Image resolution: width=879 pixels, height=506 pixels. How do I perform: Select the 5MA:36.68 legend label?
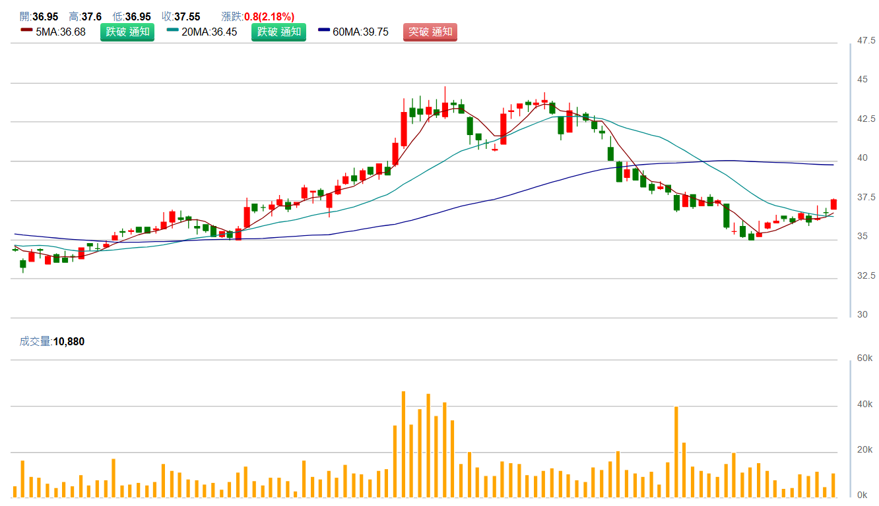point(61,32)
